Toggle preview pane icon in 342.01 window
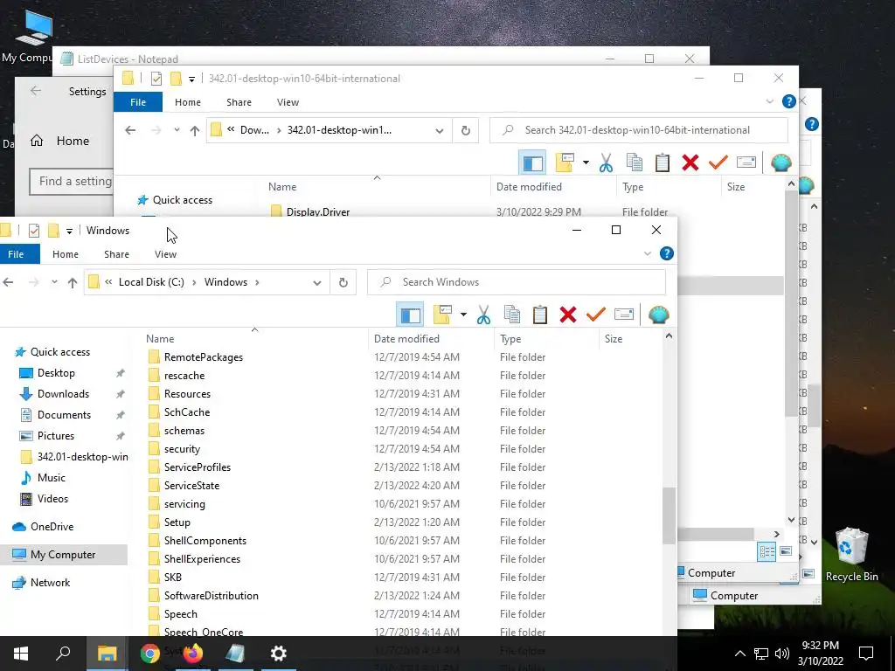The width and height of the screenshot is (895, 671). tap(532, 163)
